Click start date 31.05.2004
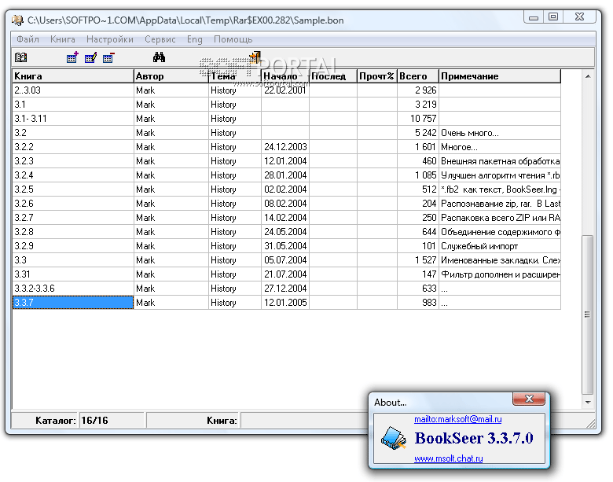The height and width of the screenshot is (482, 613). click(285, 246)
